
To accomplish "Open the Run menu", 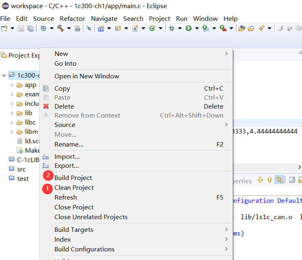I will coord(182,19).
